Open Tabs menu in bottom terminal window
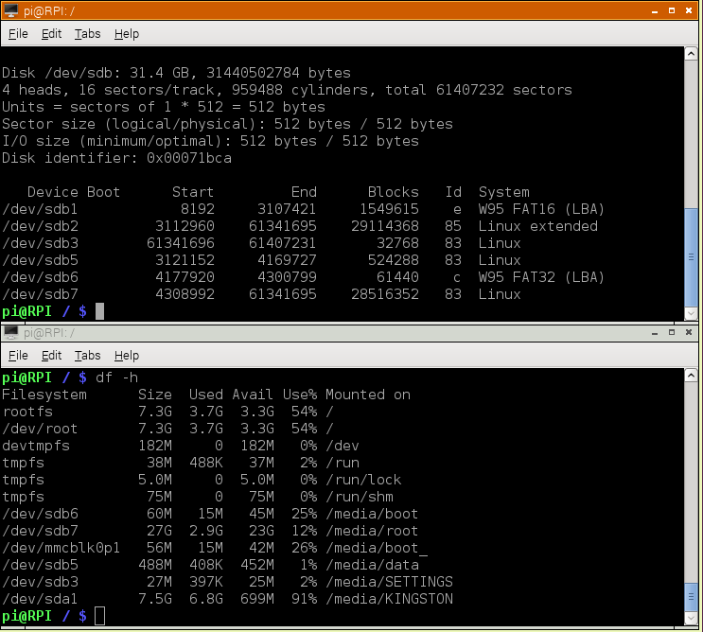This screenshot has height=632, width=703. (x=87, y=356)
